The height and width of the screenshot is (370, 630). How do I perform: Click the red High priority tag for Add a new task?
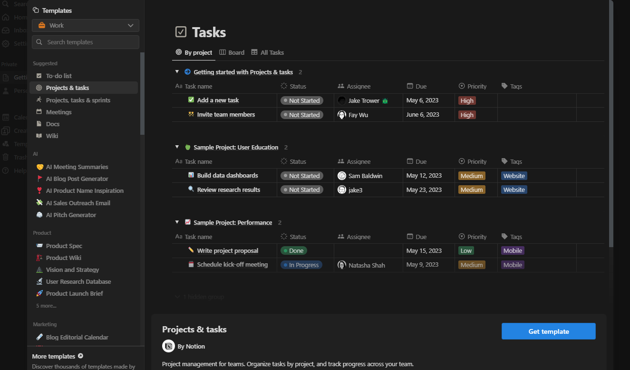467,100
